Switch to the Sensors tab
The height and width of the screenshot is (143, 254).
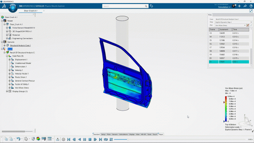click(x=115, y=134)
